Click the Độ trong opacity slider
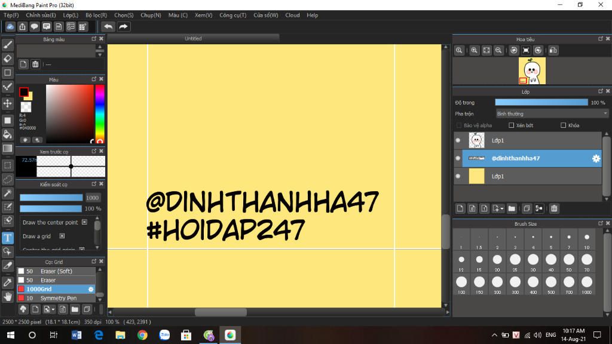Screen dimensions: 612x344 [x=541, y=102]
